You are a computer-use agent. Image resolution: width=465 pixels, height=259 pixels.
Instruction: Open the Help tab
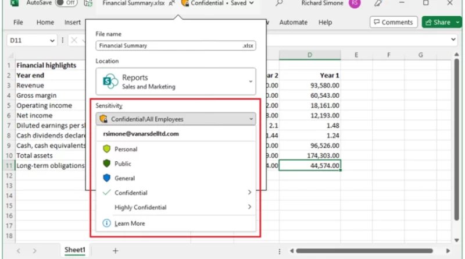325,22
